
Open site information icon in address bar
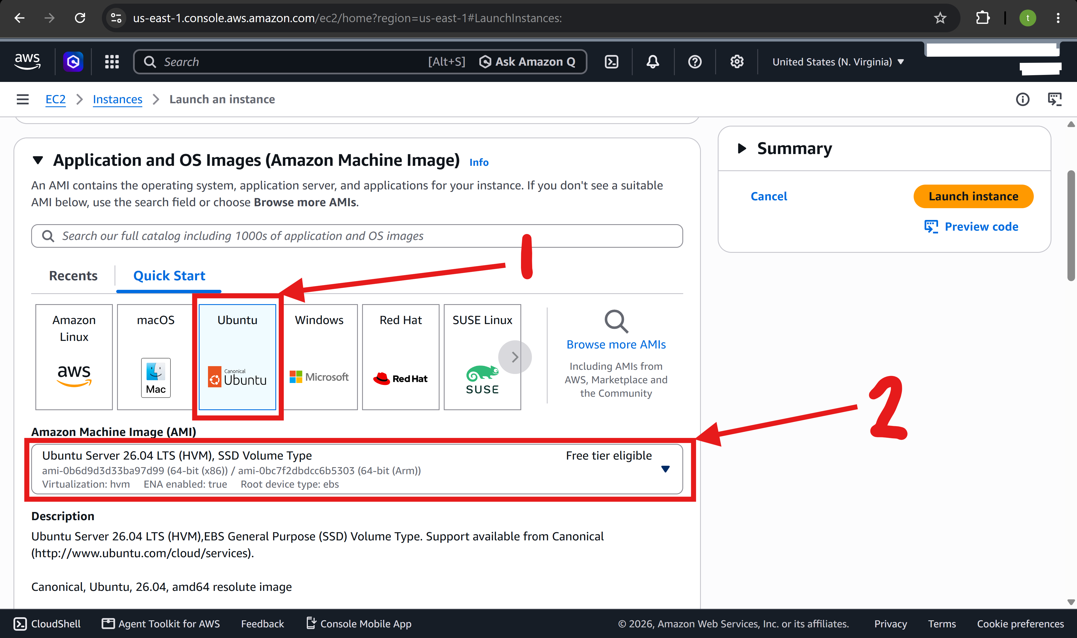[116, 18]
